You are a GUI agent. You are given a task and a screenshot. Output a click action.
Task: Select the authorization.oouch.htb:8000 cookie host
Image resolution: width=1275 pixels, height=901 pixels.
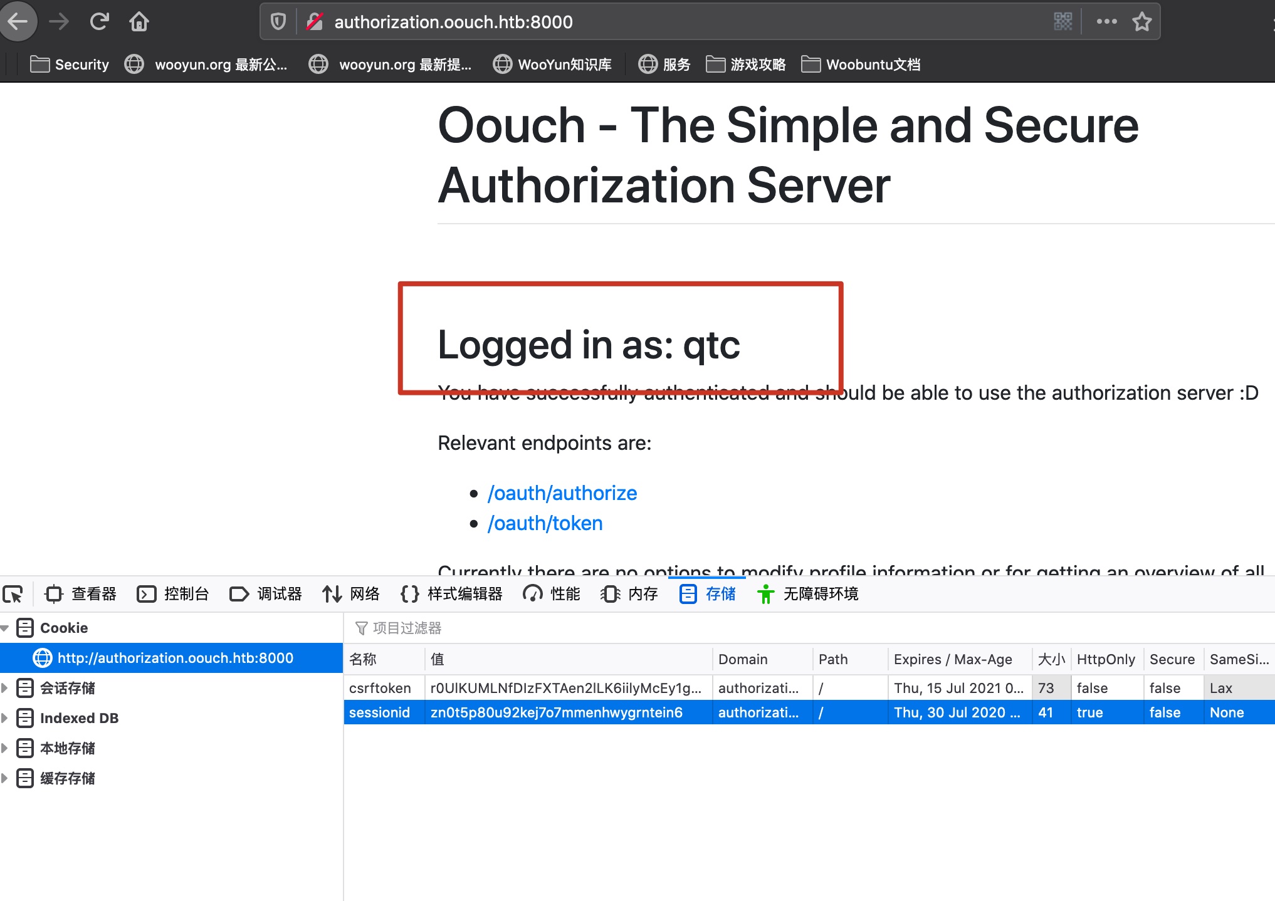[175, 658]
